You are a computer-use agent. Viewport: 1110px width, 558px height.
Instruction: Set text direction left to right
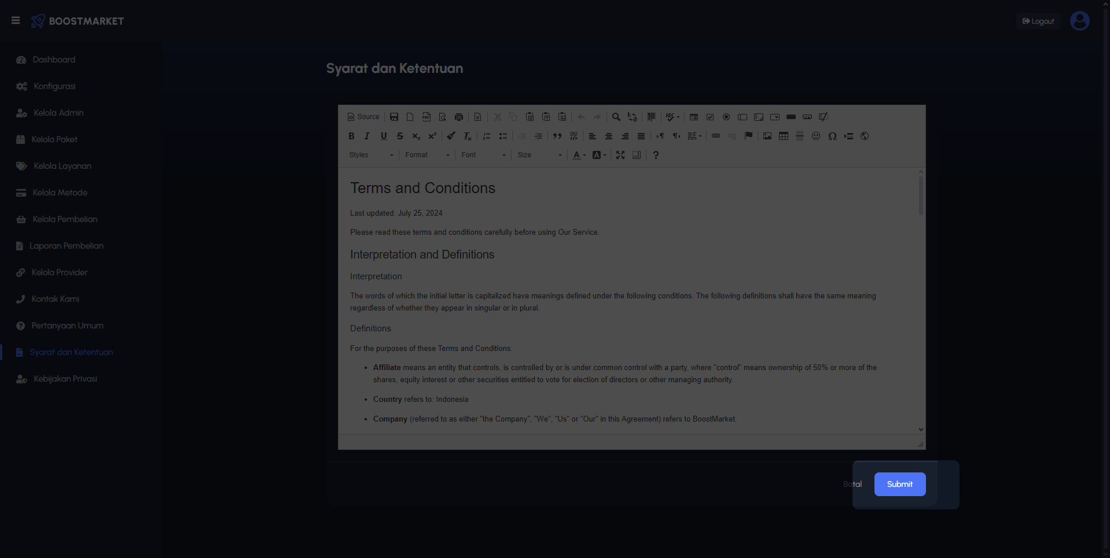660,136
